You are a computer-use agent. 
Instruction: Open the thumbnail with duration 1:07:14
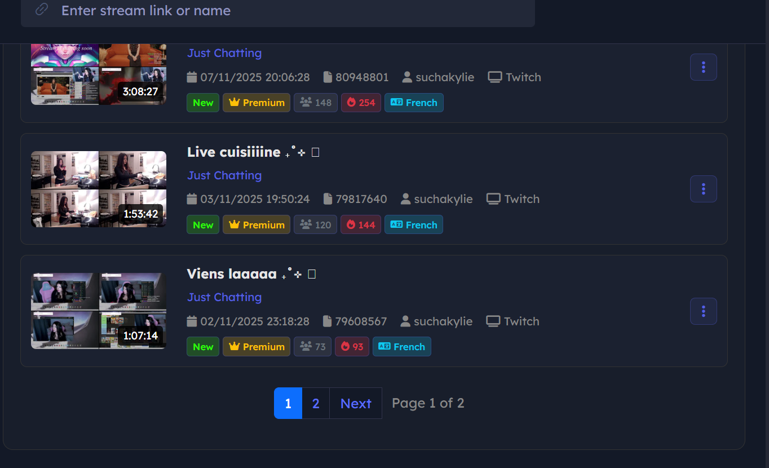99,311
